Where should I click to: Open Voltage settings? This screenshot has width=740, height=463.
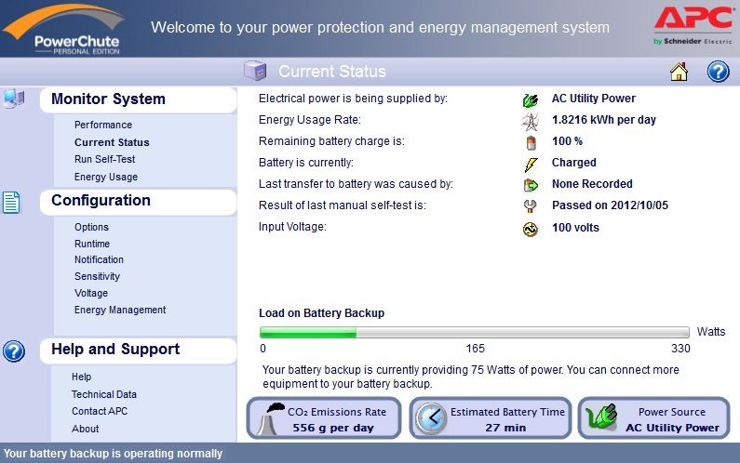[x=90, y=293]
